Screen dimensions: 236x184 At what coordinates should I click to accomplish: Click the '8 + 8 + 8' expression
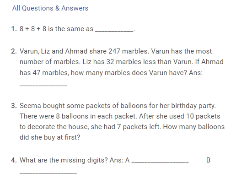33,29
